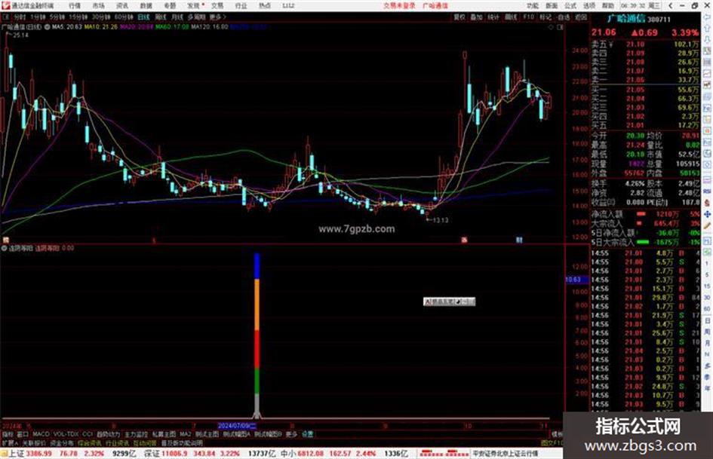Viewport: 713px width, 459px height.
Task: Open 综合资讯 tab
Action: [x=90, y=442]
